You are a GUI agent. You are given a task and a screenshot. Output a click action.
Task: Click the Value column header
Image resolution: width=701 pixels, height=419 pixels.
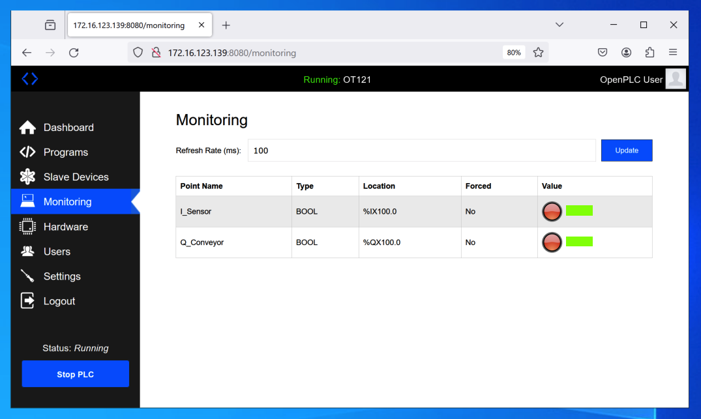tap(552, 186)
